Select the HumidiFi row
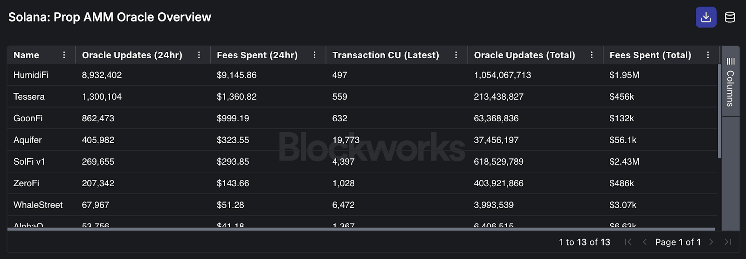 31,75
